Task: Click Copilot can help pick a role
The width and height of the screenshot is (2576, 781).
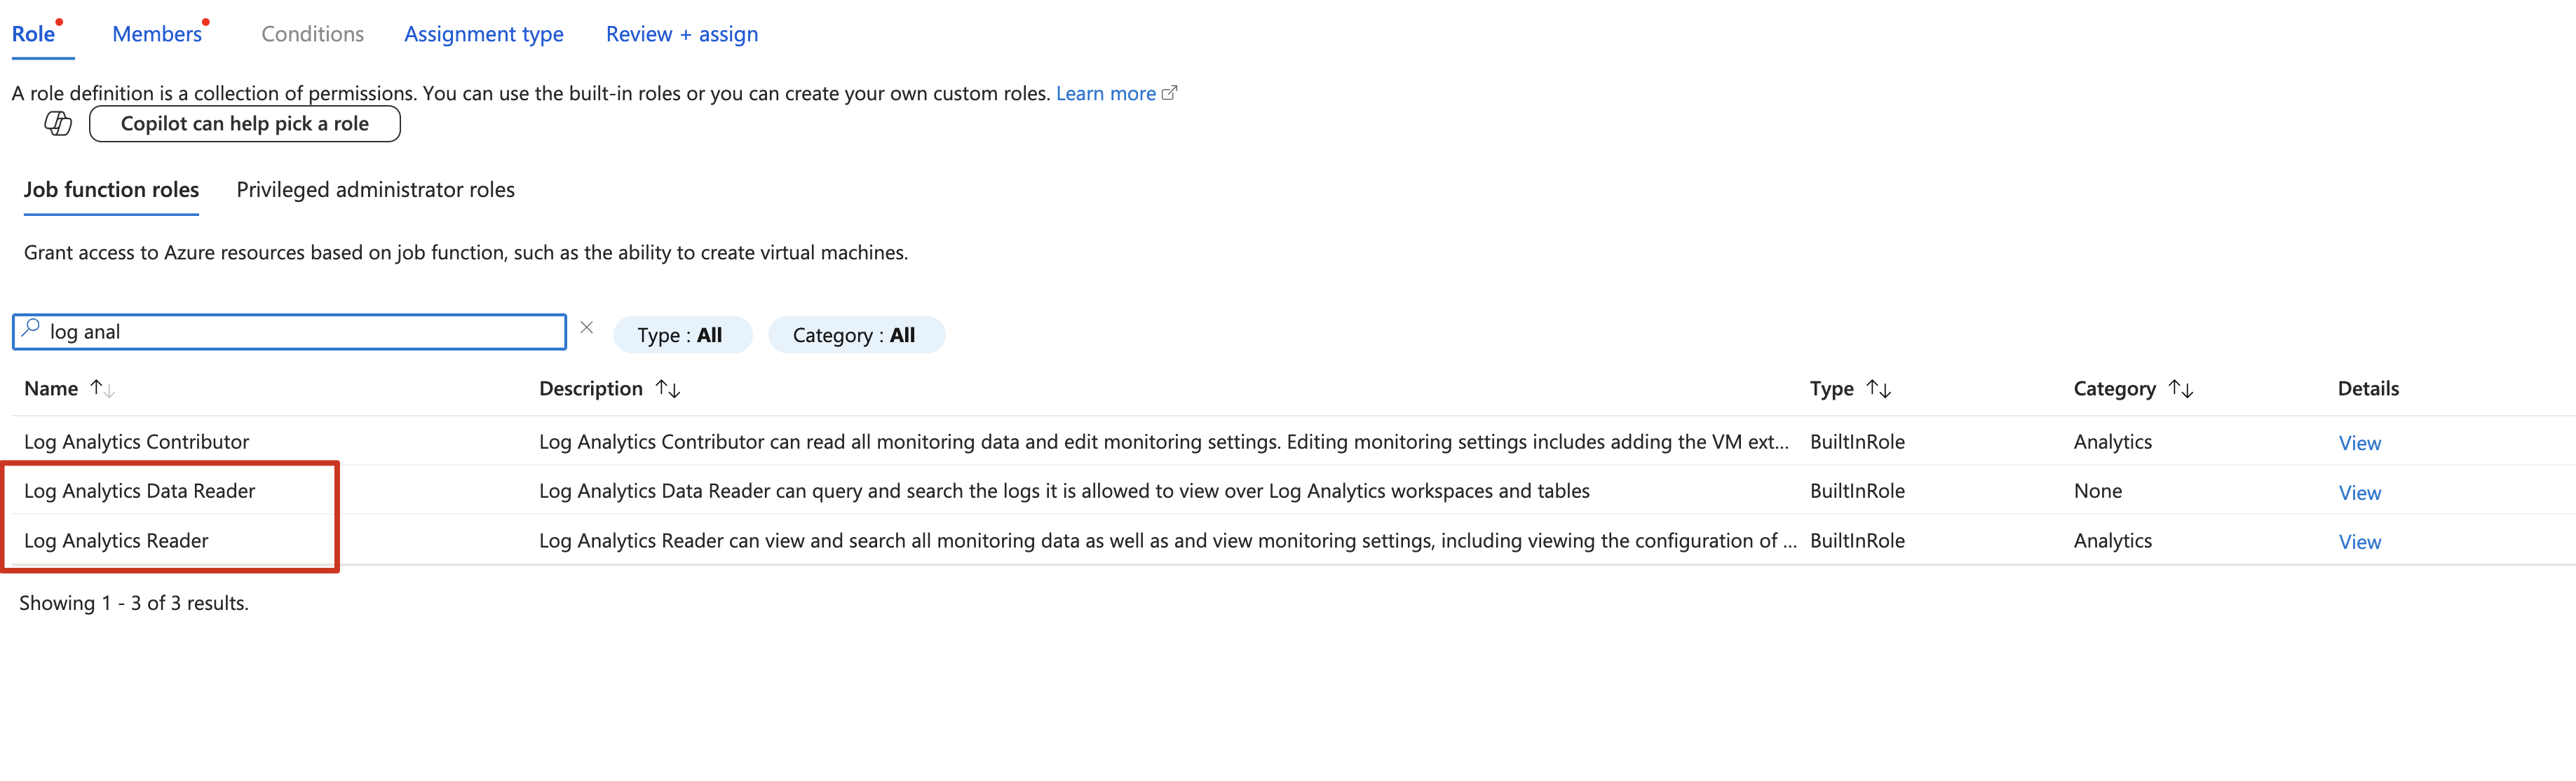Action: (245, 124)
